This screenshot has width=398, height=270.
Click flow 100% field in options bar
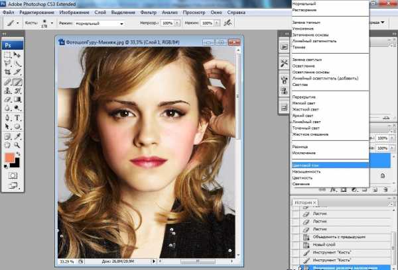pos(207,23)
